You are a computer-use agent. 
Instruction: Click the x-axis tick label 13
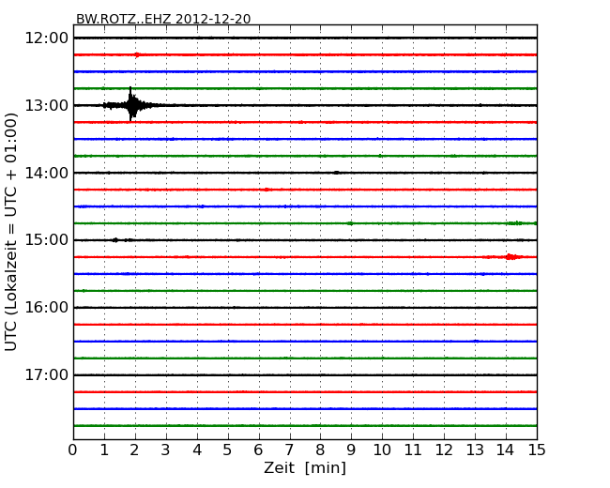[475, 450]
